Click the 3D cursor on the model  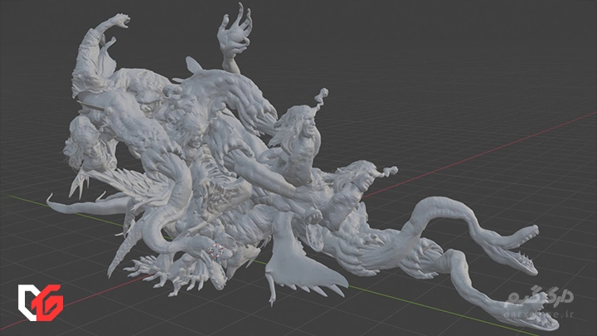point(216,250)
